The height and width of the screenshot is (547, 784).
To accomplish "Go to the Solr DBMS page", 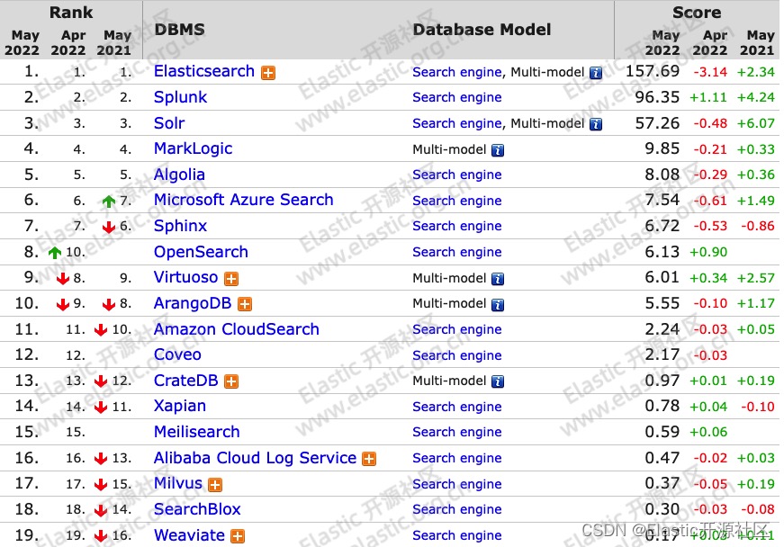I will 169,123.
